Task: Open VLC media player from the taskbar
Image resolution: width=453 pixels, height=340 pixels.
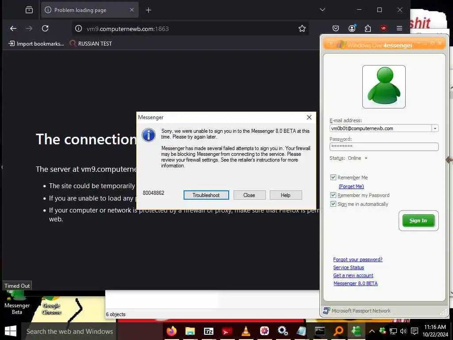Action: (246, 331)
